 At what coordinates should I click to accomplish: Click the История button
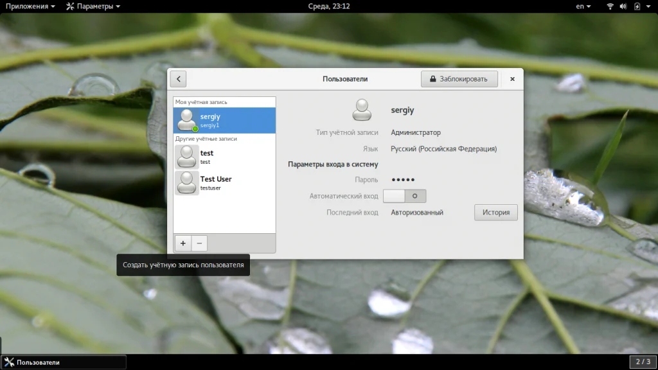[x=496, y=212]
